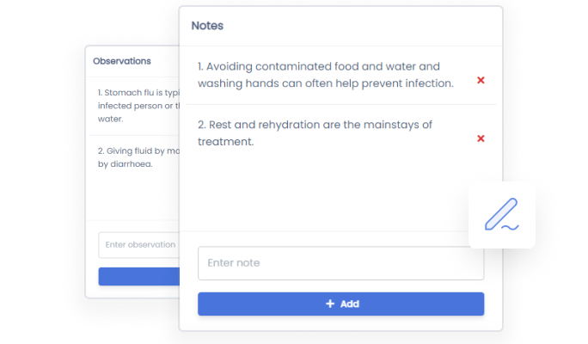Select note 2 about rest and rehydration
588x344 pixels.
(315, 133)
